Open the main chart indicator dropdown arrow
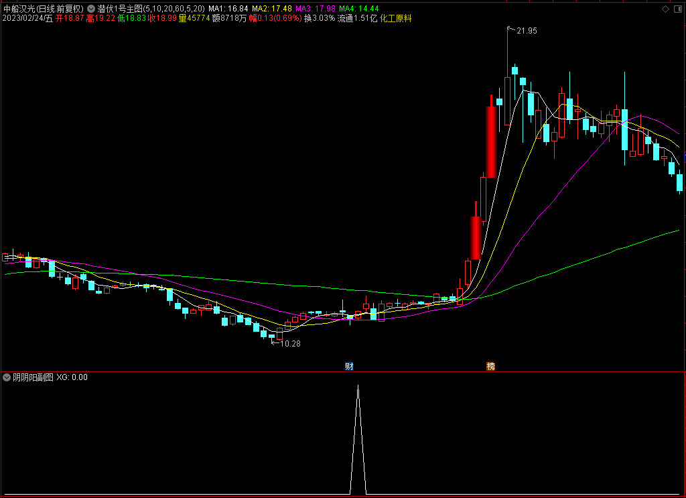This screenshot has width=686, height=498. (x=91, y=8)
